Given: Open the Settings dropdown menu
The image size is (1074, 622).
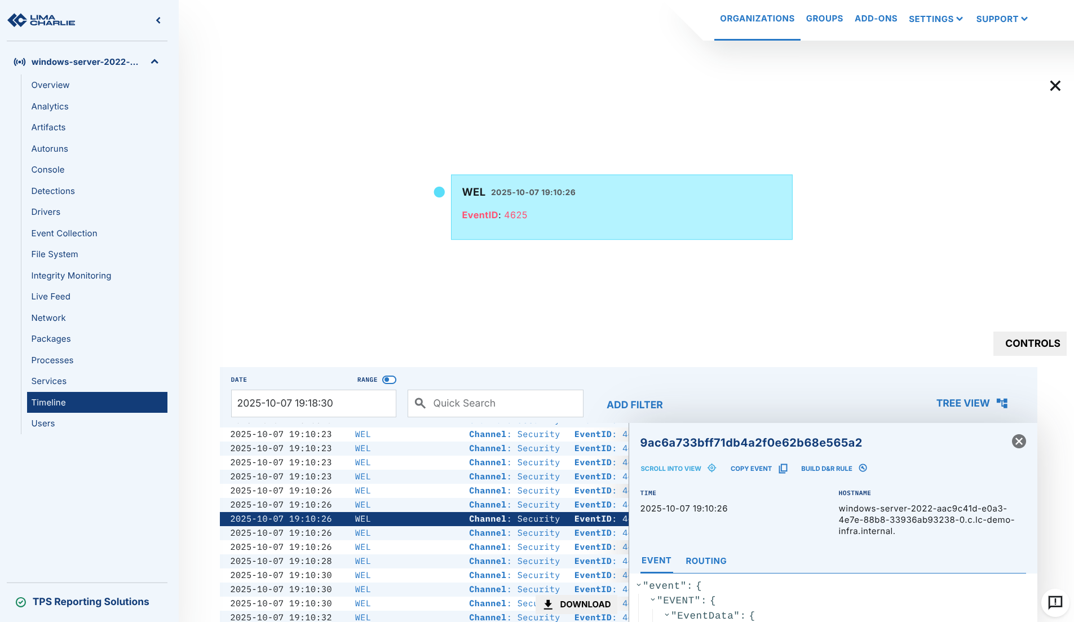Looking at the screenshot, I should pyautogui.click(x=935, y=19).
